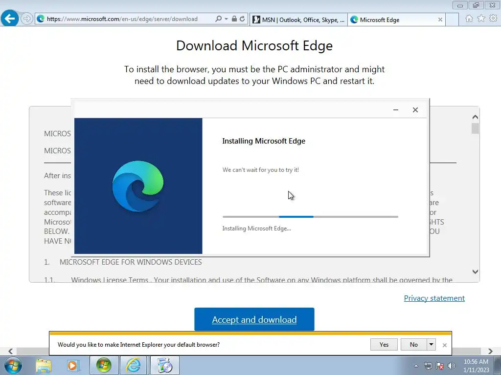Minimize the Edge installer dialog
This screenshot has width=501, height=375.
coord(396,110)
